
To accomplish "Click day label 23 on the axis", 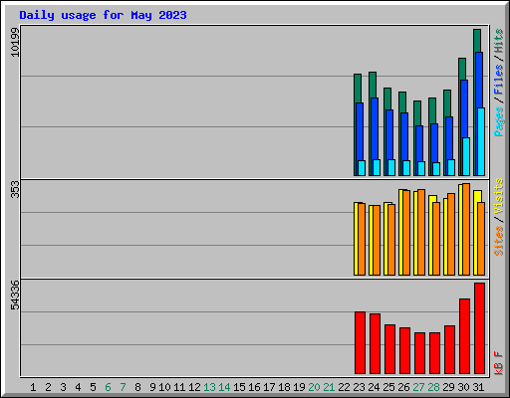I will click(359, 387).
